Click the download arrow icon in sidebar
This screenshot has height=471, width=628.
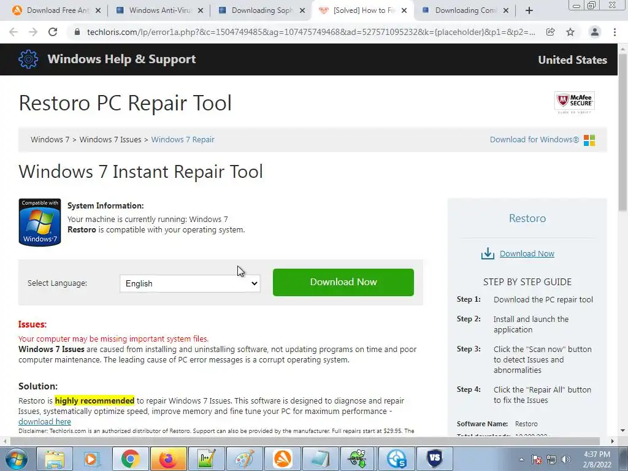tap(488, 253)
